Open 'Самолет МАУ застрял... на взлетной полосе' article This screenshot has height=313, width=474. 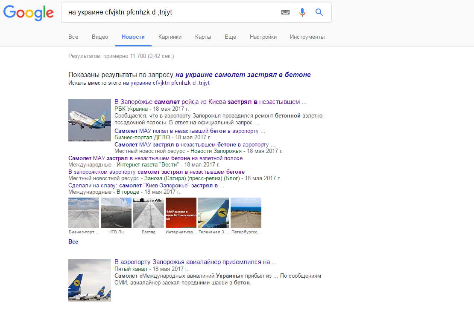point(155,158)
